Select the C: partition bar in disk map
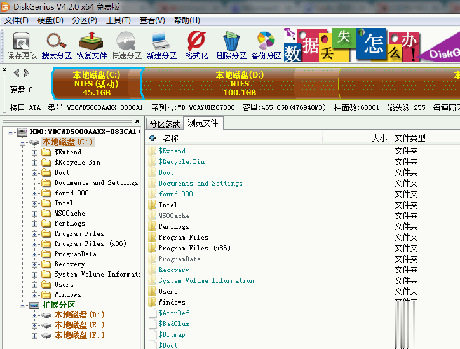Viewport: 460px width, 349px height. pos(97,83)
